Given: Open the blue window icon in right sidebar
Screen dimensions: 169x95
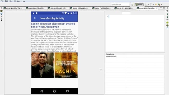Looking at the screenshot, I should pos(167,28).
